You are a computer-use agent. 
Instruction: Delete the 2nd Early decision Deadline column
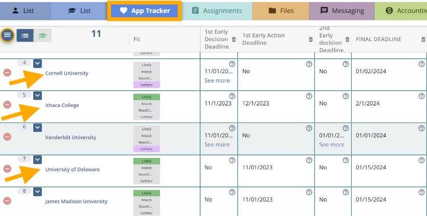pyautogui.click(x=347, y=39)
